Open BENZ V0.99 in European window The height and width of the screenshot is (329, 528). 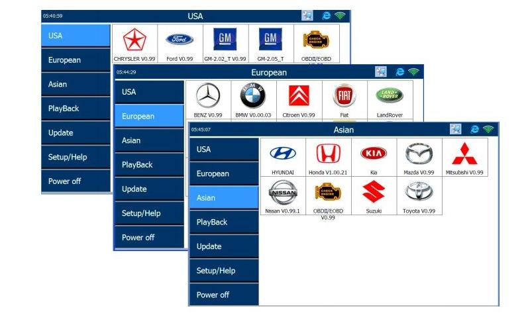(x=208, y=100)
